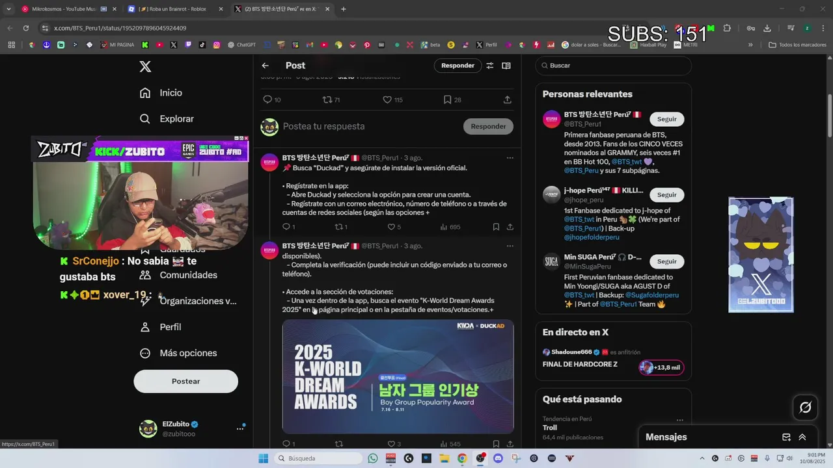Screen dimensions: 833x468
Task: Open browser downloads icon
Action: click(x=767, y=28)
